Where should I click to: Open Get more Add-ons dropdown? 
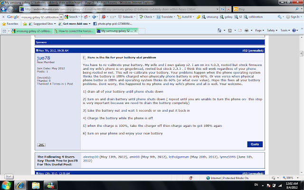[x=75, y=24]
